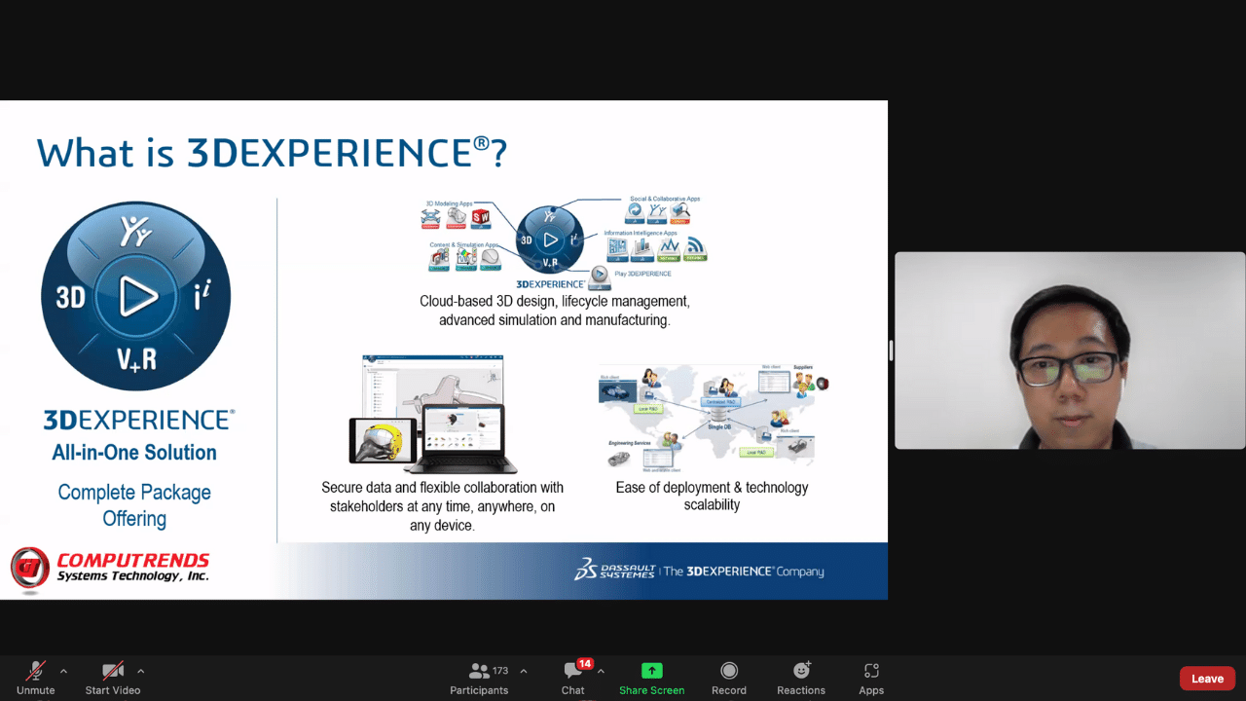Expand the Chat options chevron

click(603, 673)
